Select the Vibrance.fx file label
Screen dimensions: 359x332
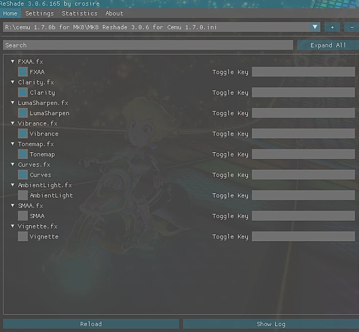(x=38, y=123)
